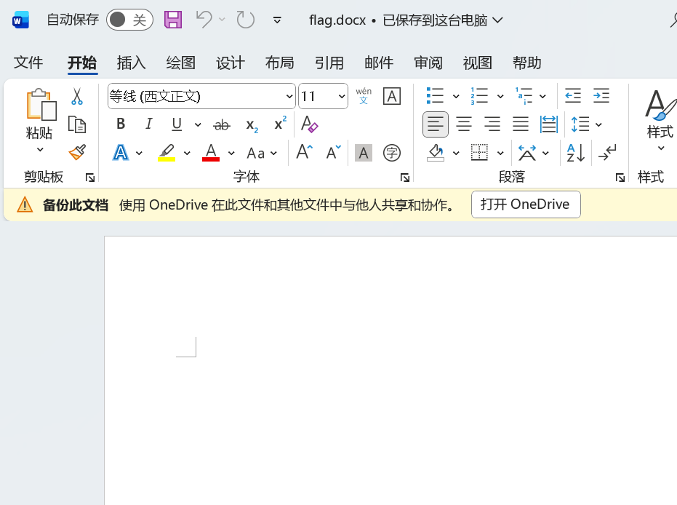Switch to the 插入 ribbon tab
677x505 pixels.
point(132,63)
